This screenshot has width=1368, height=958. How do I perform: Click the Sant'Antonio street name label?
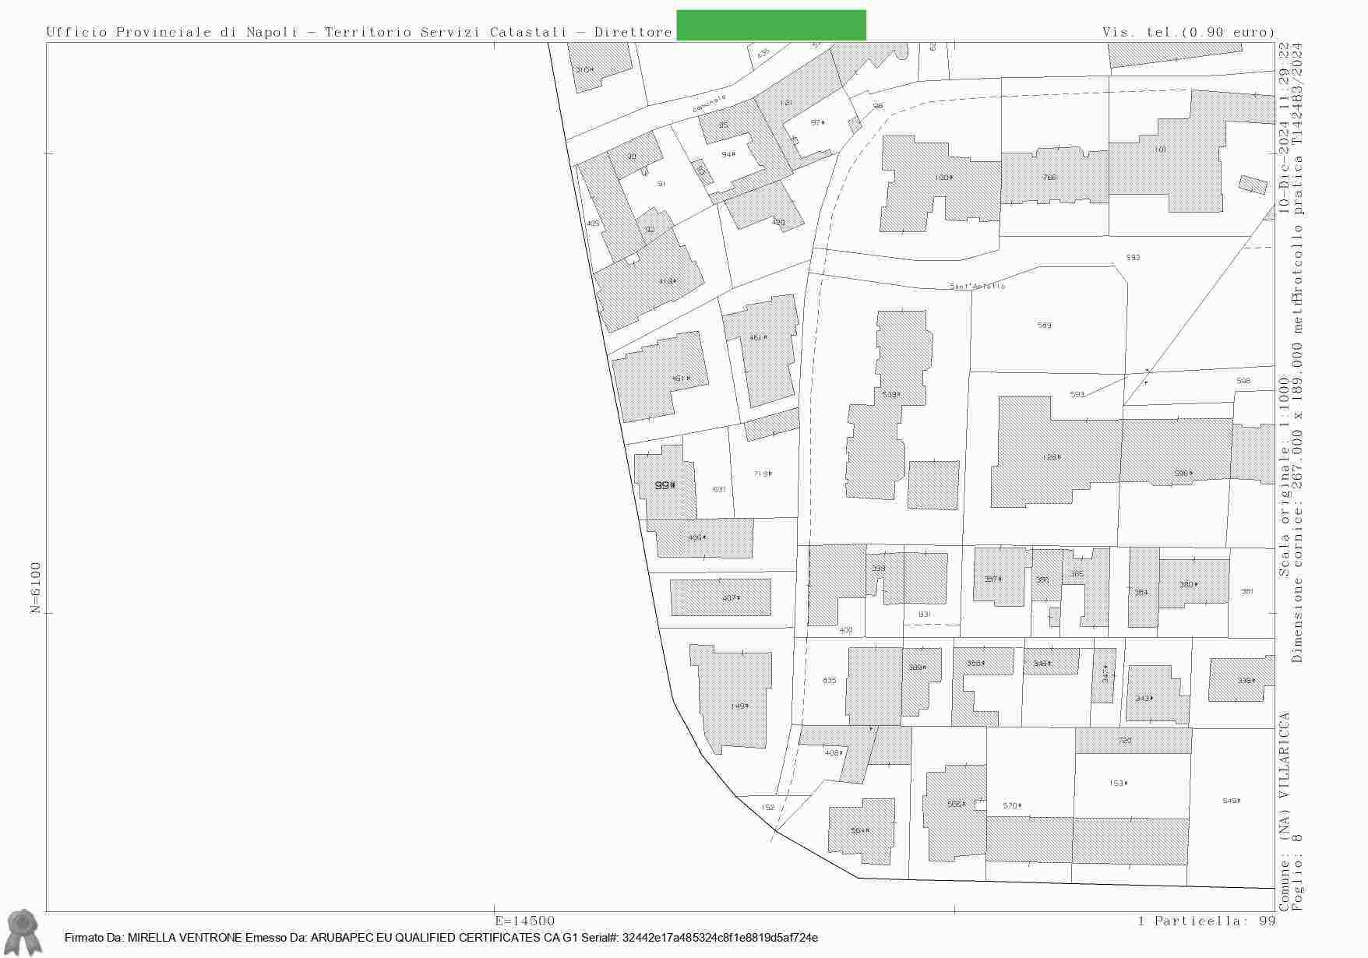977,287
